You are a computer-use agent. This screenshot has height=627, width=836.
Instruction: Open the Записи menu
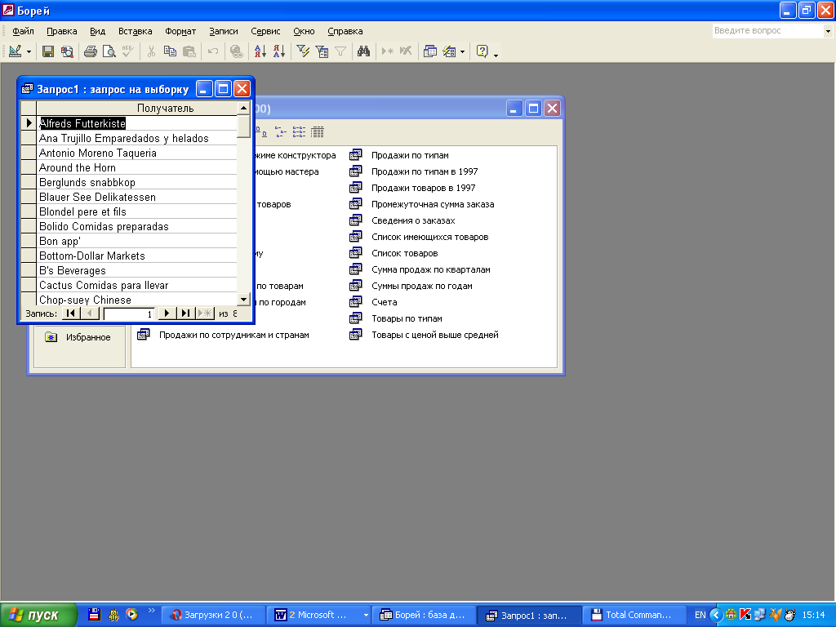click(224, 31)
